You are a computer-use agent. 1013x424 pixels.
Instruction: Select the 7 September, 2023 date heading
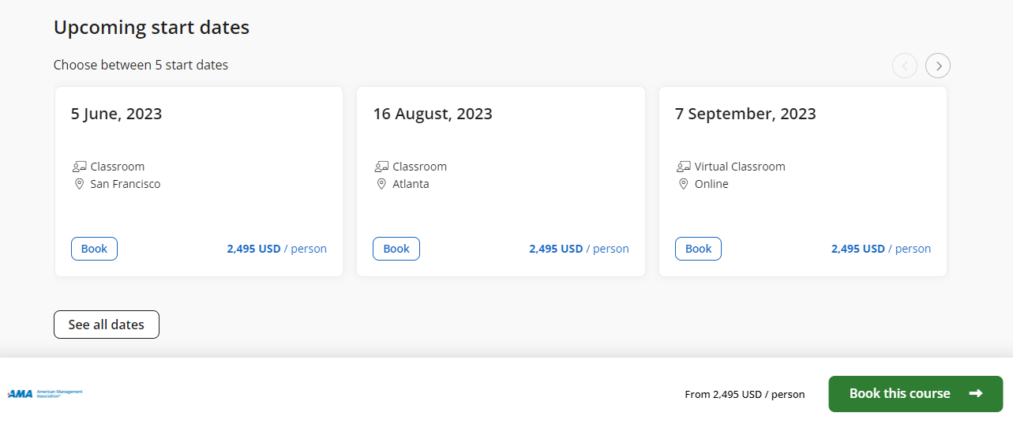(x=745, y=114)
